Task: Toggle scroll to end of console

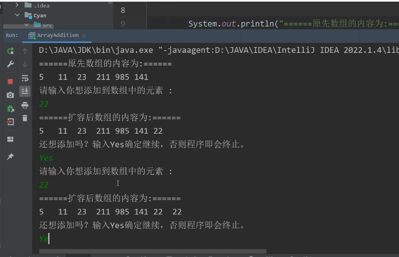Action: coord(25,91)
